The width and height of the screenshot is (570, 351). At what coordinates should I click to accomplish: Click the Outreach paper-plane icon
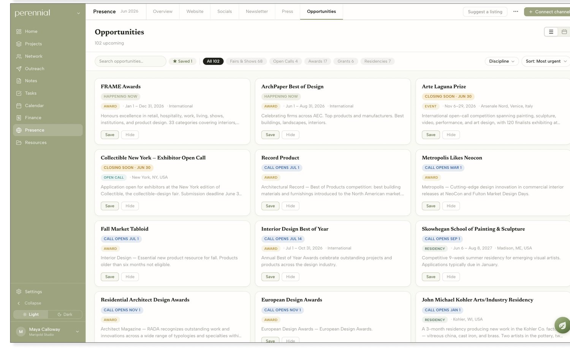pos(19,69)
